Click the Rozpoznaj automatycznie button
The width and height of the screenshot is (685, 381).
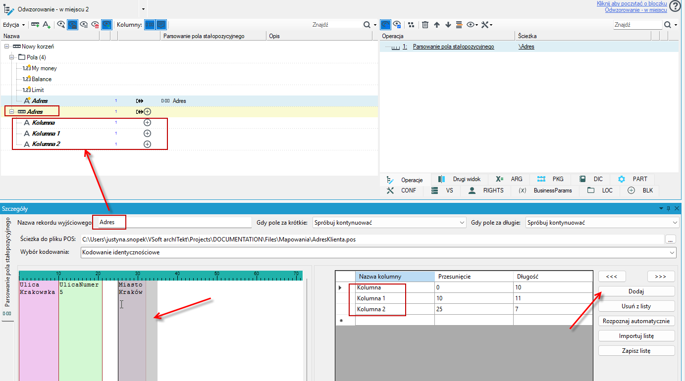pos(636,321)
